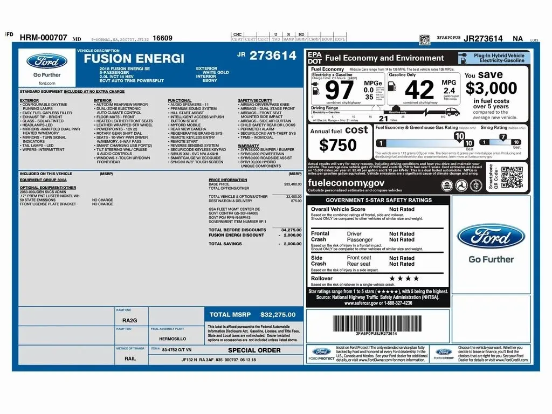The width and height of the screenshot is (552, 414).
Task: Click the DESTINATION & DELIVERY 875.00 amount
Action: tap(296, 201)
